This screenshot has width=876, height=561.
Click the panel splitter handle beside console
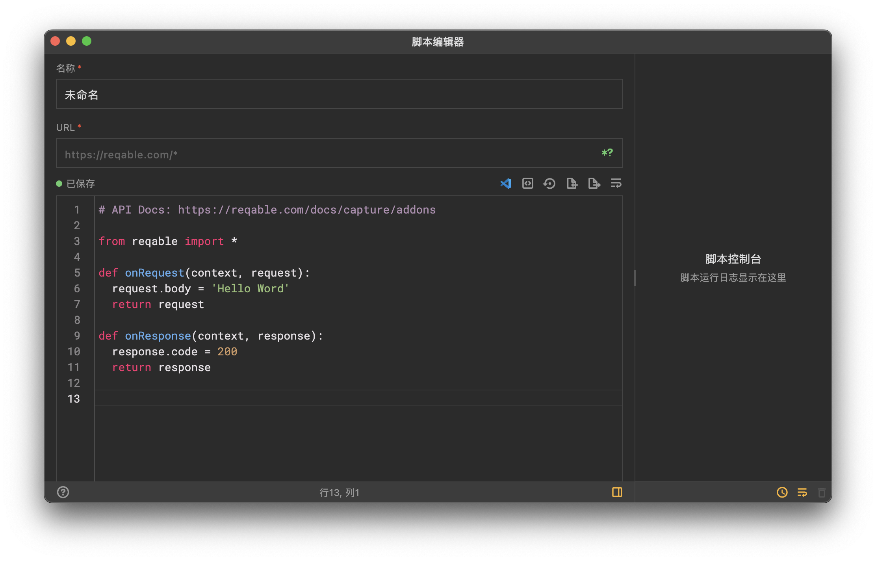point(635,278)
